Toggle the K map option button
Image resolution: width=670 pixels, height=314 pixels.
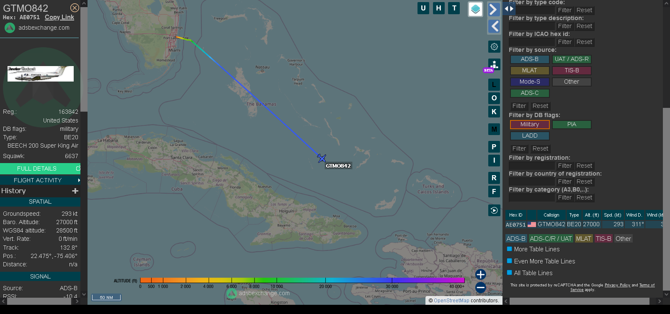[x=494, y=112]
